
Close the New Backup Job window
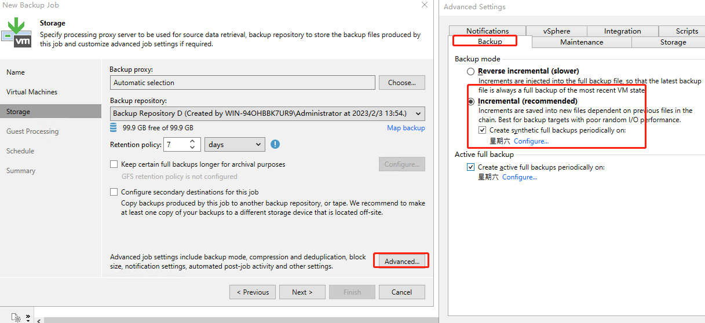tap(425, 5)
